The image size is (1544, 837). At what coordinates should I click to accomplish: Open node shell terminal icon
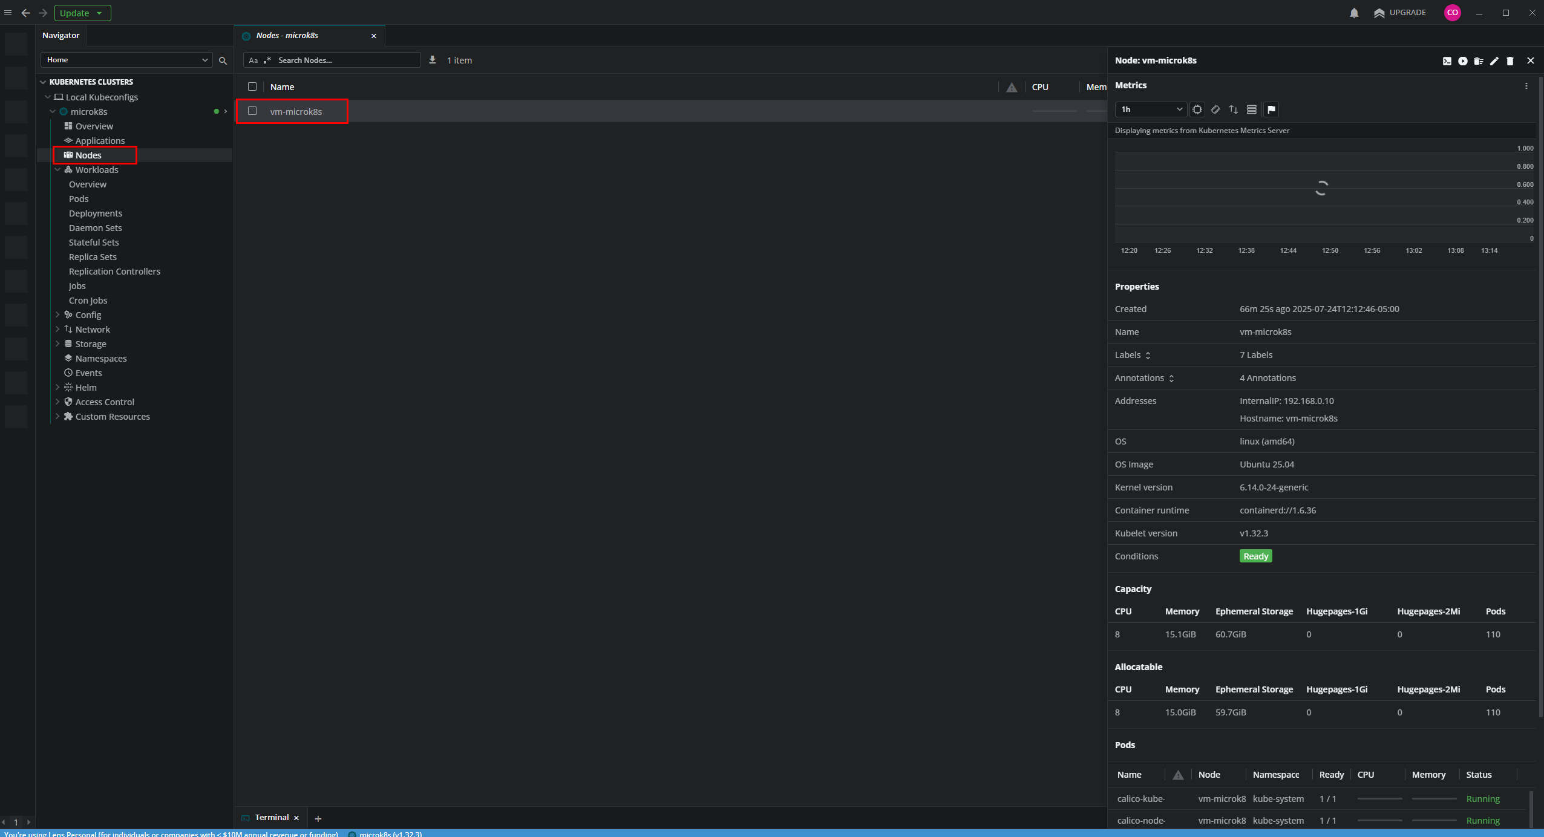[1447, 60]
